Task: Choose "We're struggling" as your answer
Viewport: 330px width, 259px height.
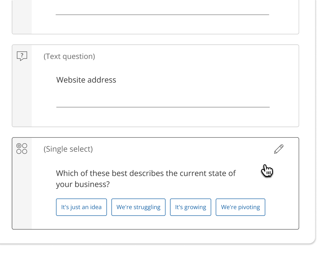Action: click(x=138, y=207)
